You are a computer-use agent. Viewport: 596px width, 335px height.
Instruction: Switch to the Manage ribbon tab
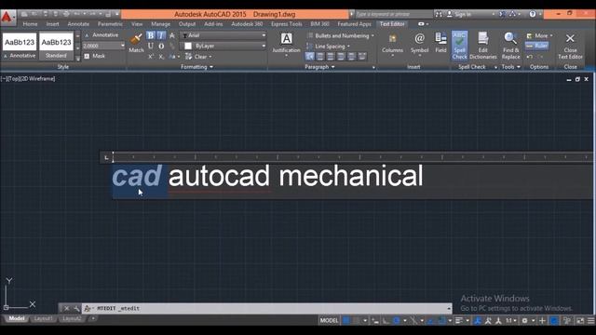pyautogui.click(x=160, y=24)
